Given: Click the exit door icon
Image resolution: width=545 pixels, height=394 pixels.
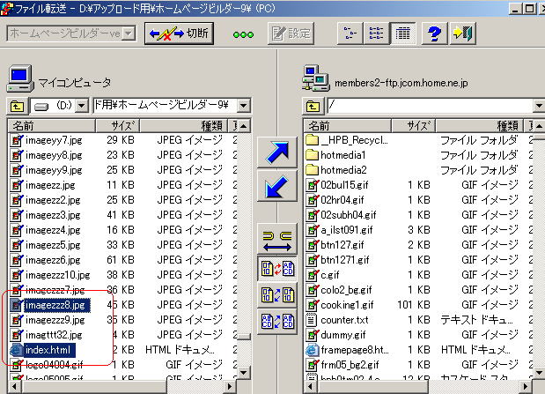Looking at the screenshot, I should (x=463, y=34).
